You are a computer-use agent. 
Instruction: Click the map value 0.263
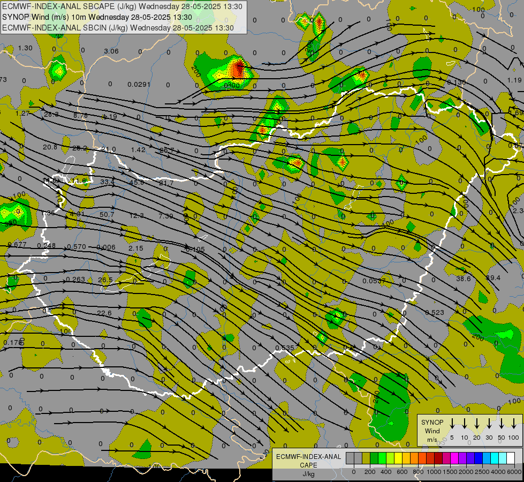[75, 280]
